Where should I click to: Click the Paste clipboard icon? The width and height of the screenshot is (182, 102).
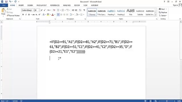(3, 10)
